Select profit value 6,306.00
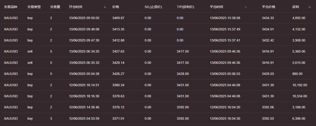The width and height of the screenshot is (316, 126). (299, 118)
